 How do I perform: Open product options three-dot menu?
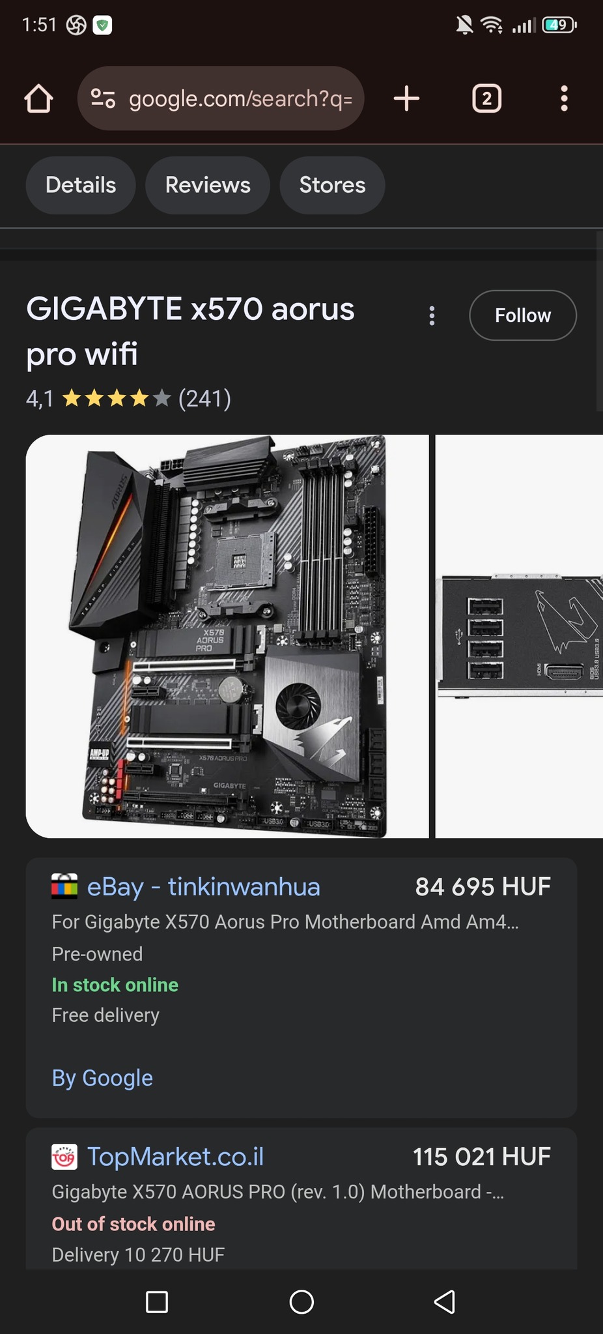pos(432,316)
